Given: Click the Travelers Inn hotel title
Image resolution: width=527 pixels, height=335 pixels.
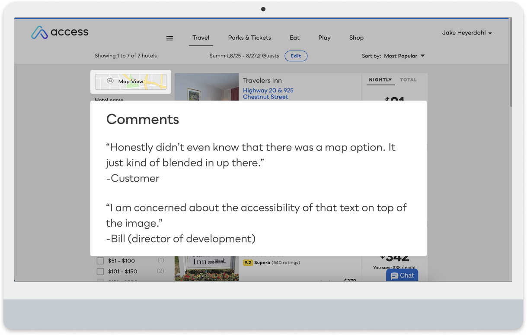Looking at the screenshot, I should (x=262, y=81).
